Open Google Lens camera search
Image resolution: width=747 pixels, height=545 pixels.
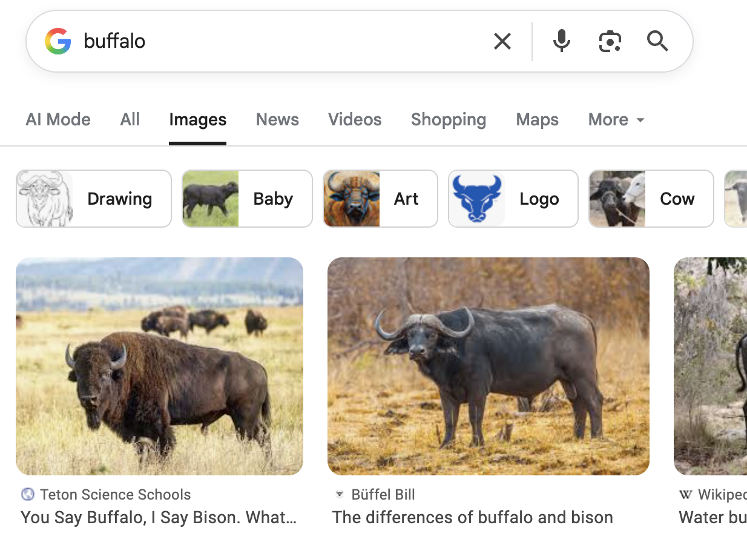[x=610, y=41]
